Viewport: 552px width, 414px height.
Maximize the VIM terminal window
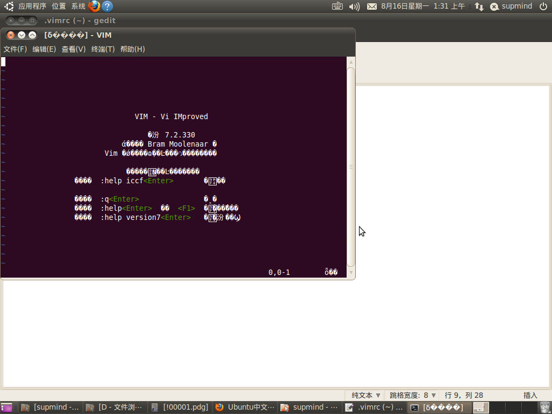click(x=32, y=35)
